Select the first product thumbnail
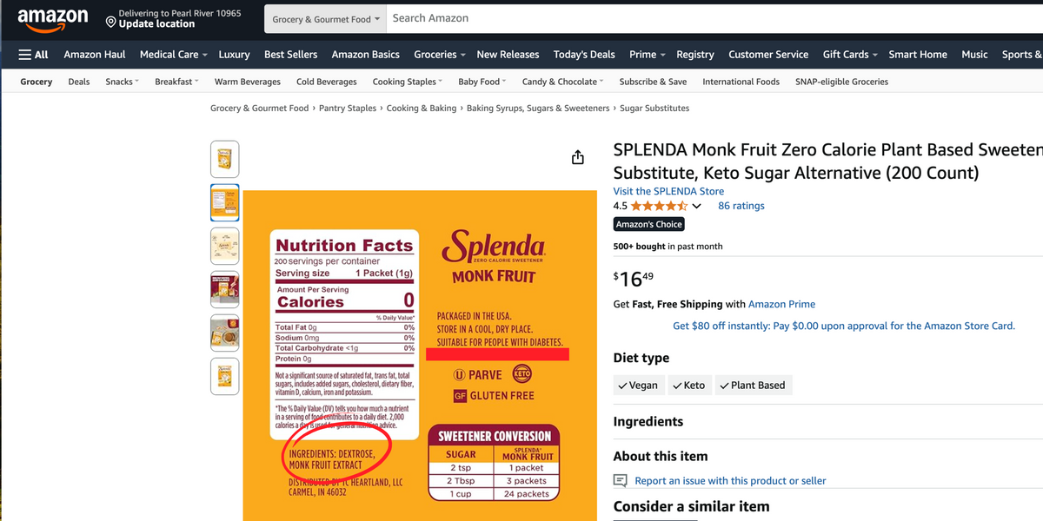Screen dimensions: 1043x521 click(x=224, y=160)
